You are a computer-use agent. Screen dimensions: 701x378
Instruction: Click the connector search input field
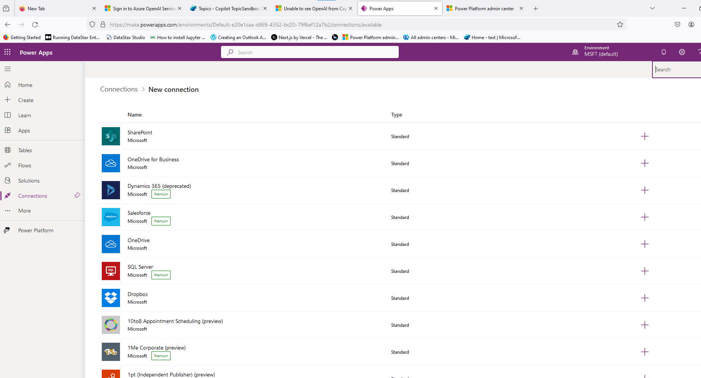tap(676, 69)
